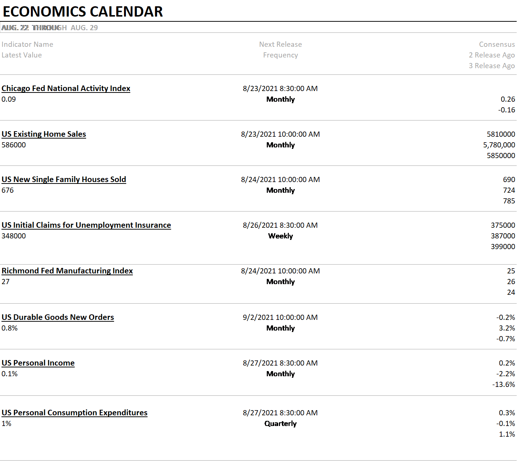This screenshot has height=461, width=517.
Task: Open US Personal Consumption Expenditures link
Action: click(74, 413)
